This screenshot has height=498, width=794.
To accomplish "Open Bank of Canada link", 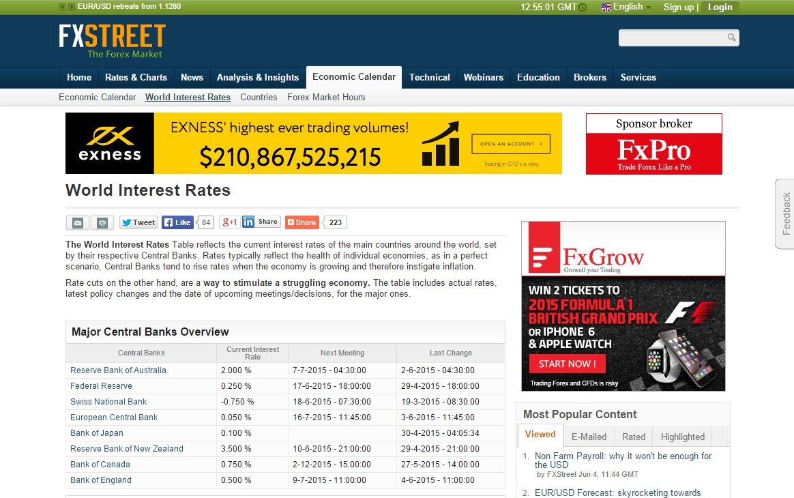I will click(x=100, y=465).
